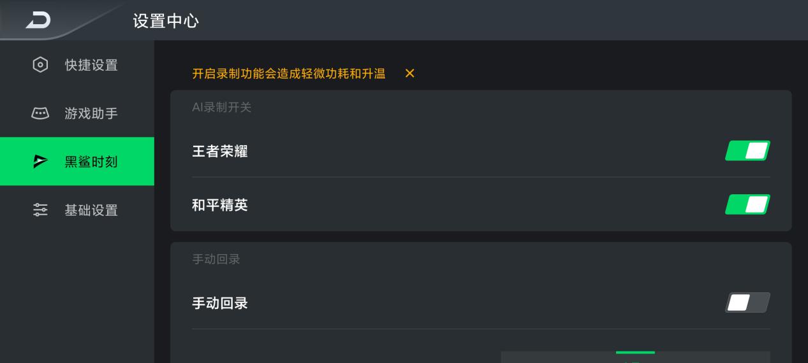This screenshot has width=808, height=363.
Task: Disable AI recording for 王者荣耀
Action: pyautogui.click(x=747, y=151)
